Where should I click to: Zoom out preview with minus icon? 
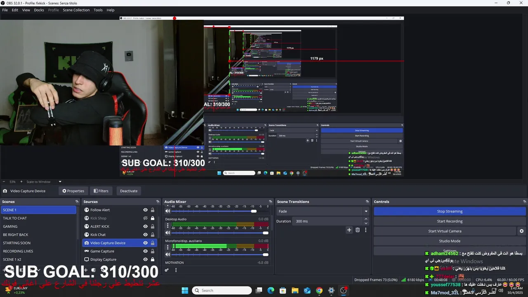4,181
